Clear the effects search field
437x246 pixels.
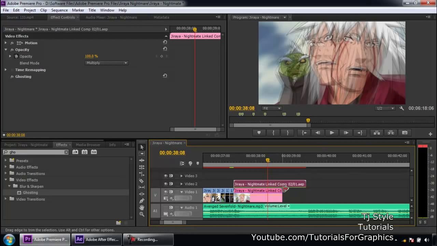click(x=66, y=152)
